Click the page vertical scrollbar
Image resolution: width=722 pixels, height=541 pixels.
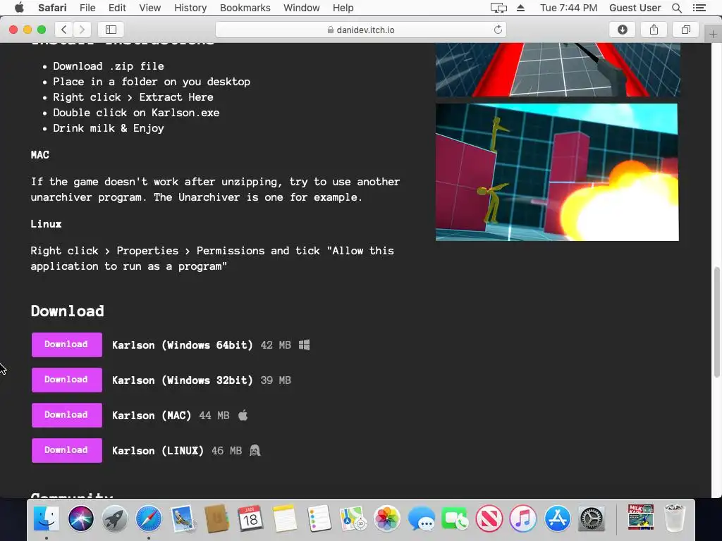pyautogui.click(x=716, y=322)
